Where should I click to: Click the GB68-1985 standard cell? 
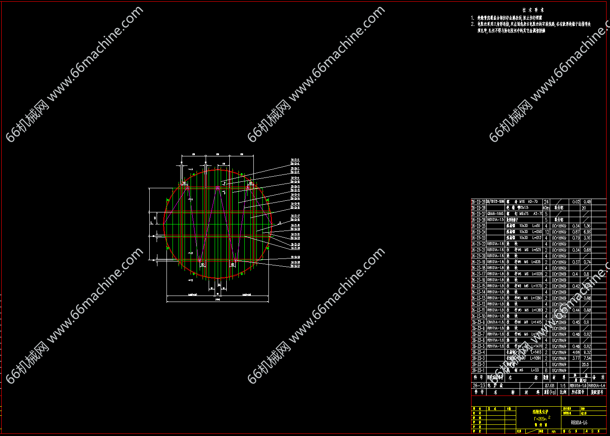pos(495,214)
